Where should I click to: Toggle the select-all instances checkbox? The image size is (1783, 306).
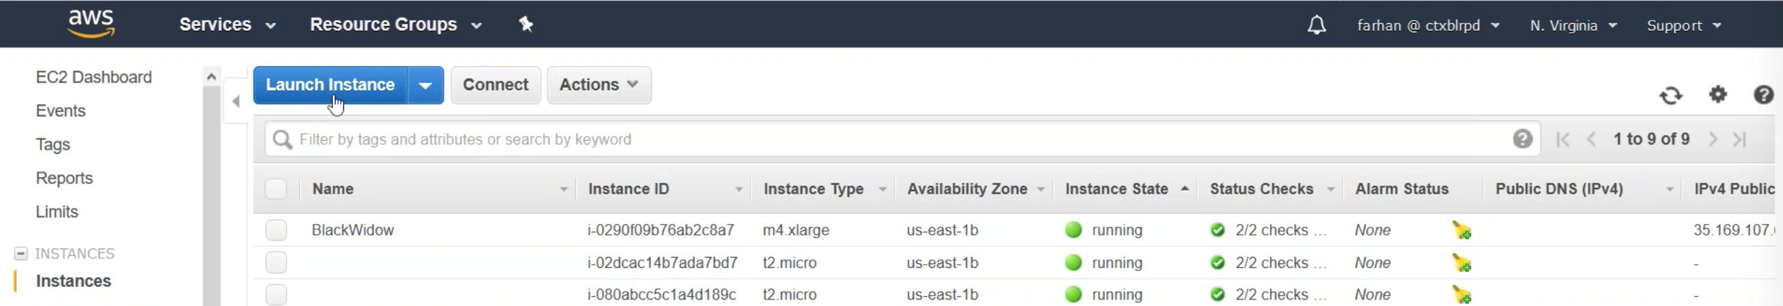(x=276, y=189)
